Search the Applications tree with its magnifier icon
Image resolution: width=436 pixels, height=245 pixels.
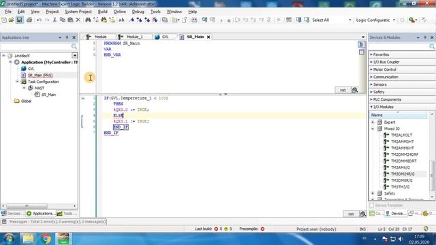click(x=74, y=46)
